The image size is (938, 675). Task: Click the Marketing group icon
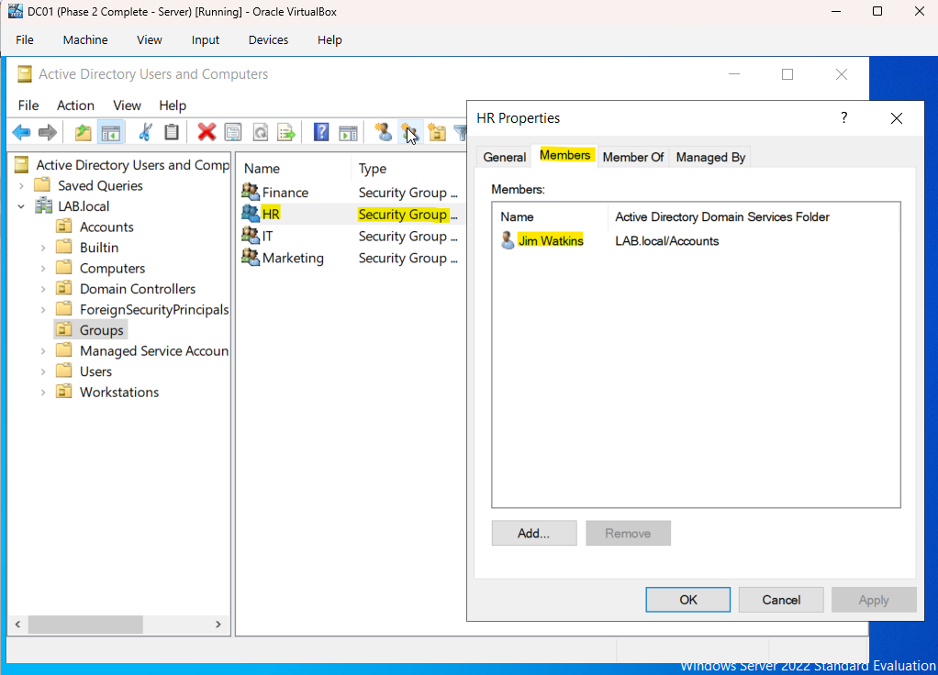coord(250,258)
